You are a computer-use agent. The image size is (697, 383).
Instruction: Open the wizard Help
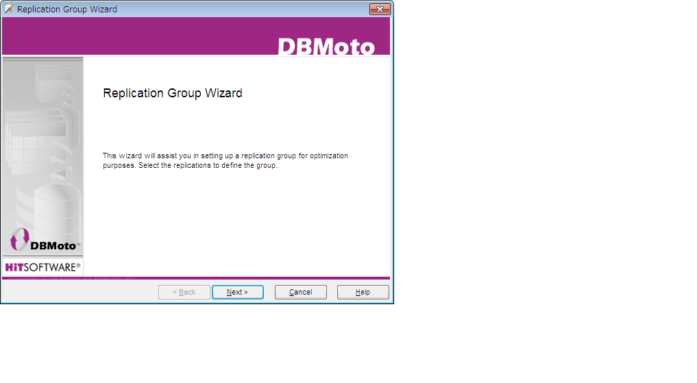[x=363, y=292]
